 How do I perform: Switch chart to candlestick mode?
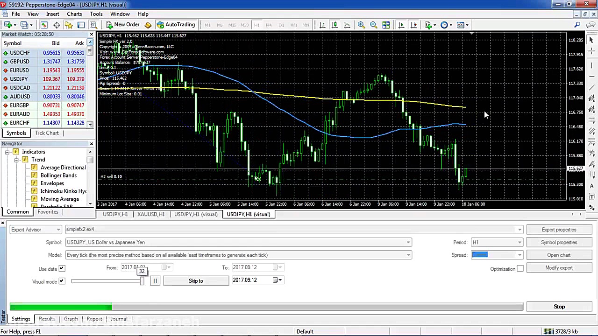tap(335, 25)
